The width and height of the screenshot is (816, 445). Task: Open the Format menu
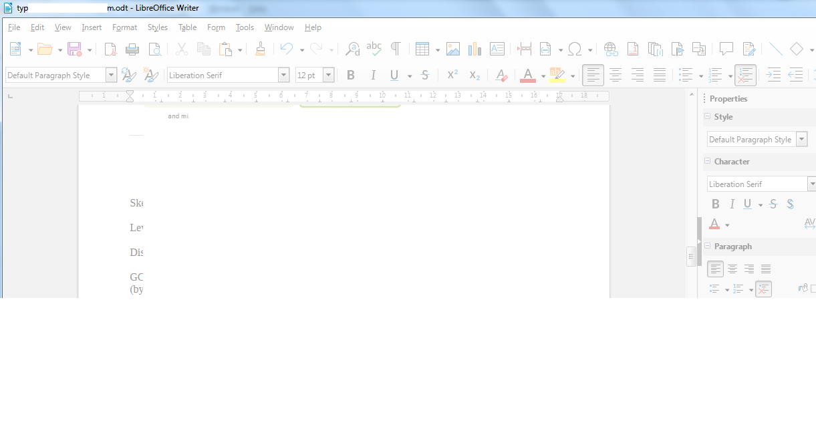click(x=124, y=27)
